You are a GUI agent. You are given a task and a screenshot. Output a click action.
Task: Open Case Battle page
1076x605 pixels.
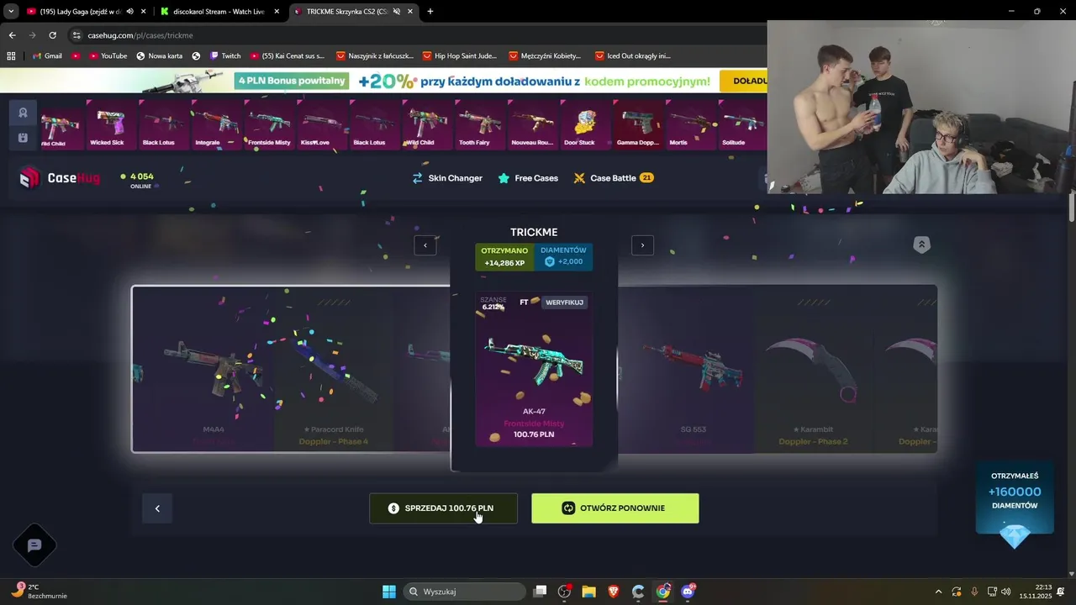point(613,178)
